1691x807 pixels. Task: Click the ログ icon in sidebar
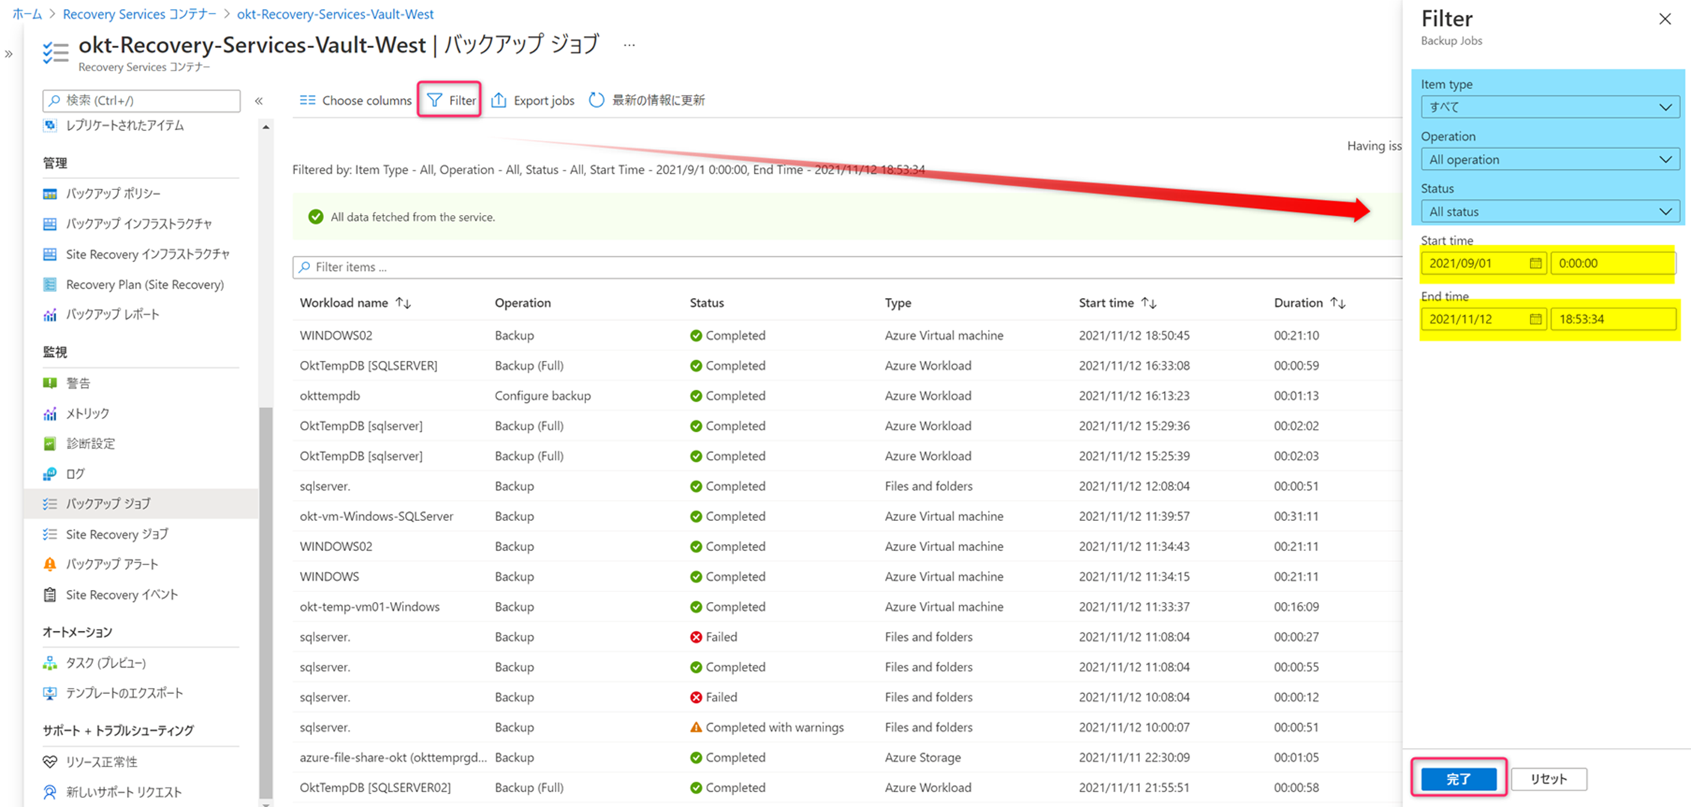50,474
